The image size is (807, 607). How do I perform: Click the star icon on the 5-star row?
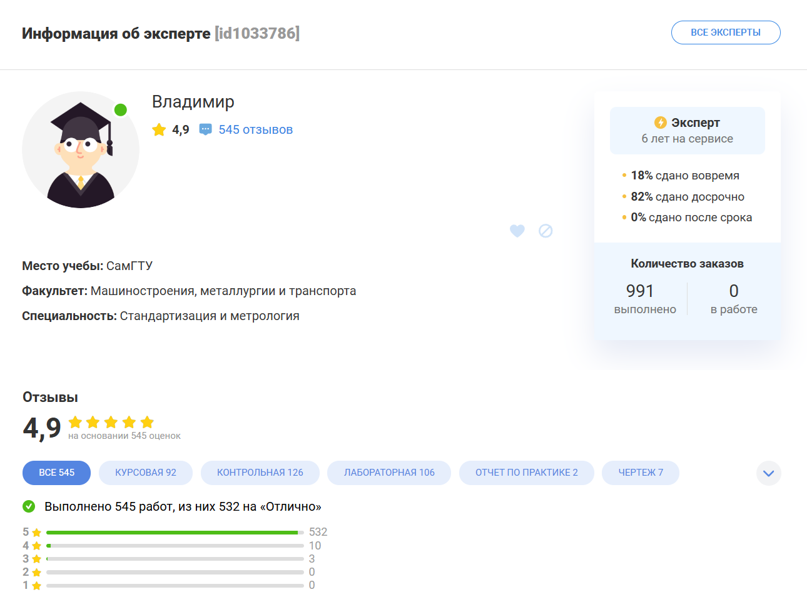pyautogui.click(x=37, y=533)
